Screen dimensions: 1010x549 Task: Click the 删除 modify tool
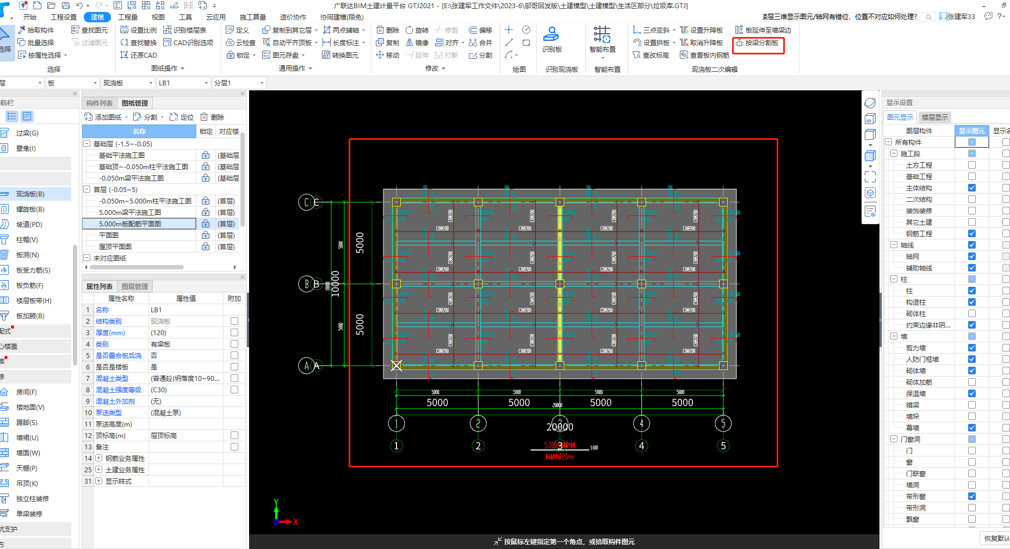pyautogui.click(x=387, y=30)
